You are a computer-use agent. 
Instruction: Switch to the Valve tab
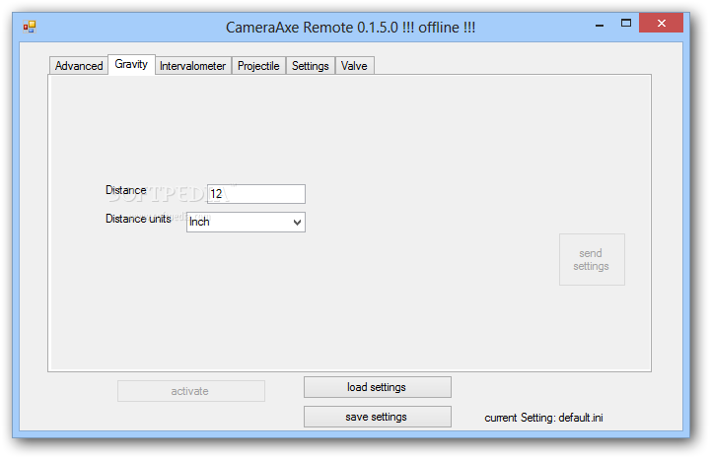pos(354,66)
